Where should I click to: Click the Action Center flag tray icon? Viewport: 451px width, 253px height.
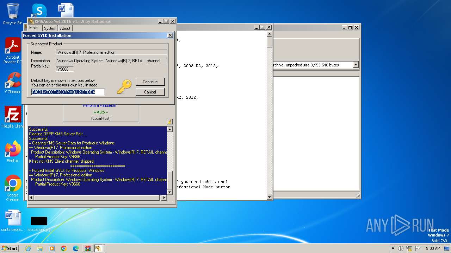tap(418, 248)
